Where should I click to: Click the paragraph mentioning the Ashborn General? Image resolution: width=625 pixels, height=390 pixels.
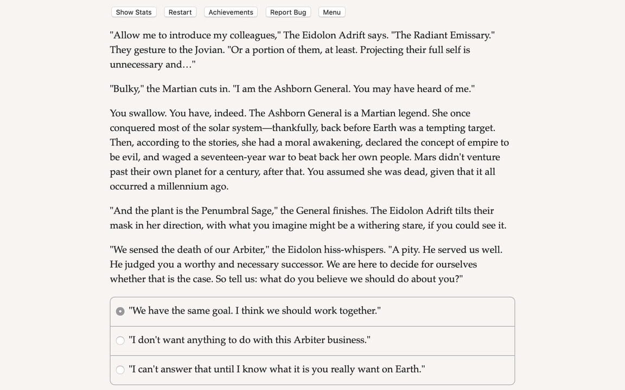pos(309,149)
